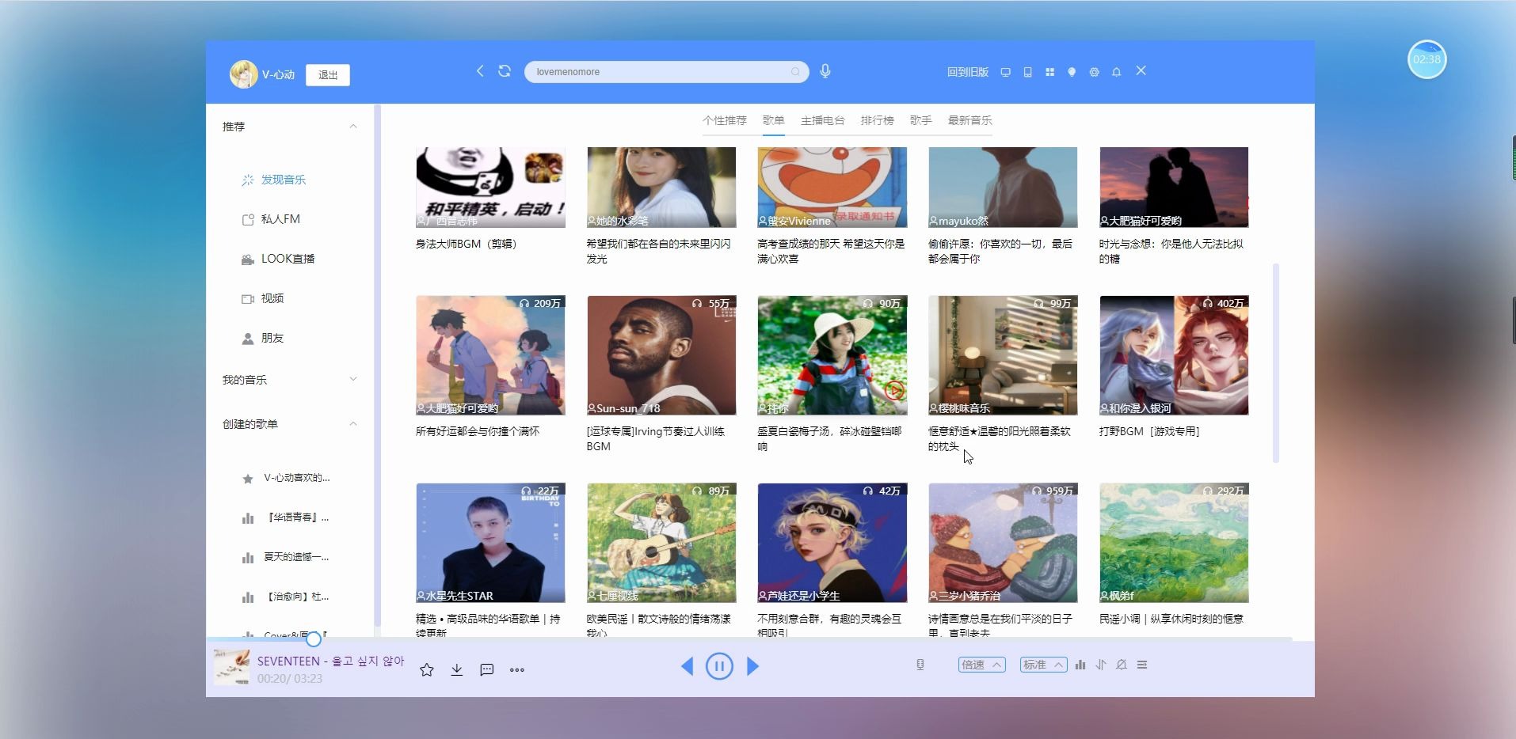Viewport: 1516px width, 739px height.
Task: Open the 打野BGM [游戏专用] playlist cover
Action: coord(1174,355)
